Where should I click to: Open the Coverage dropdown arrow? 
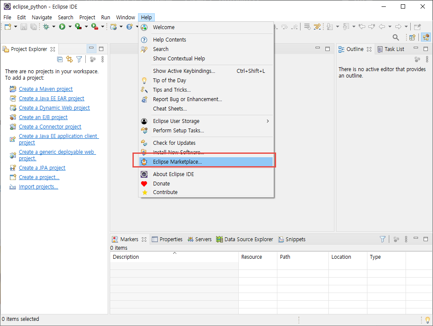tap(86, 27)
